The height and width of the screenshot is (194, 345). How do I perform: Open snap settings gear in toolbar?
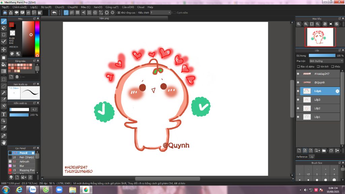point(113,12)
